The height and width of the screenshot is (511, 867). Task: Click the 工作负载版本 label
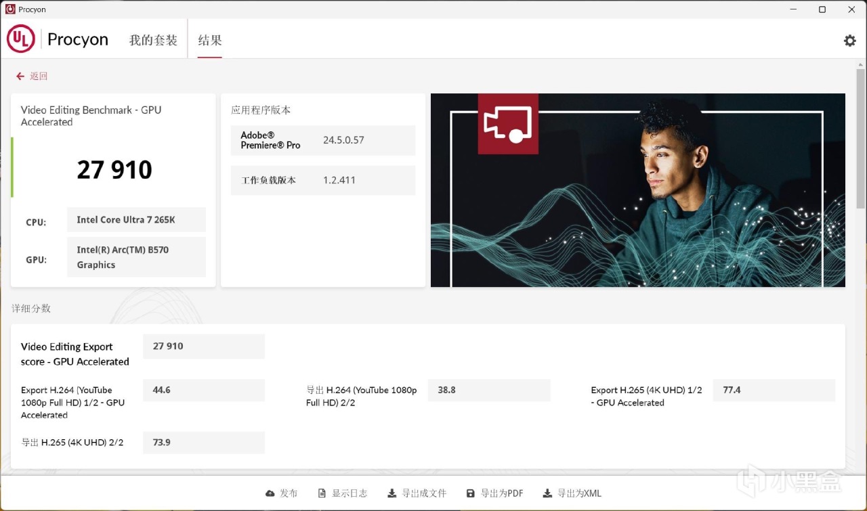click(x=269, y=180)
